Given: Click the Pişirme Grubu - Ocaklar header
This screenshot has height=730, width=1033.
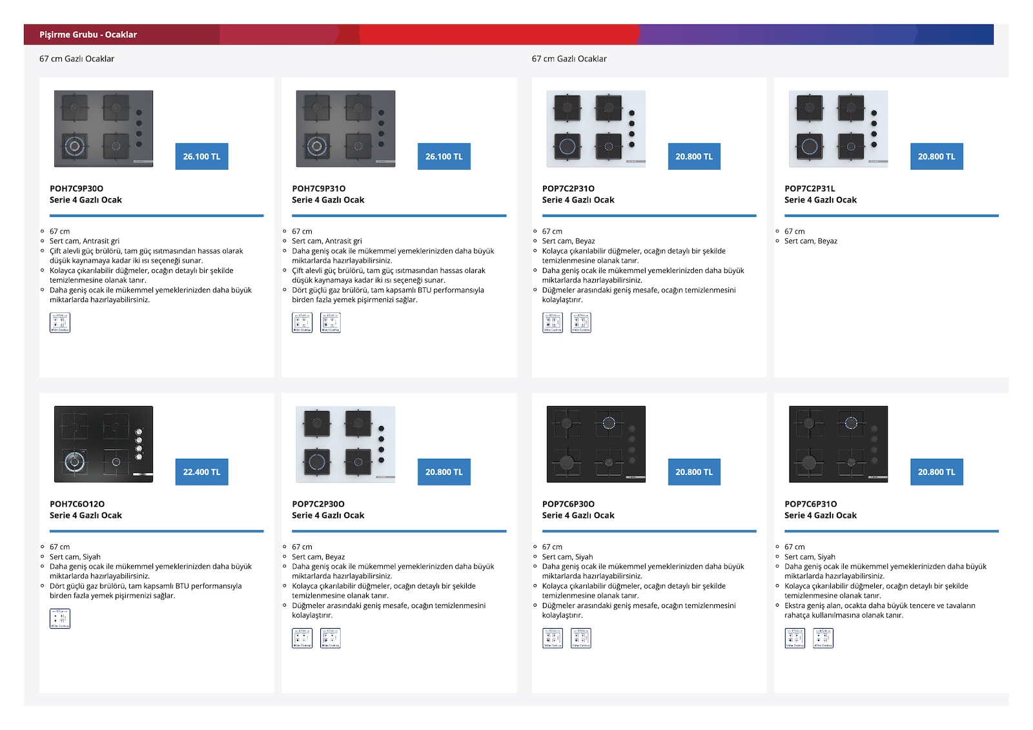Looking at the screenshot, I should 88,35.
